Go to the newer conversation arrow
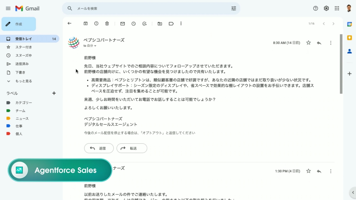This screenshot has width=356, height=200. pyautogui.click(x=324, y=23)
